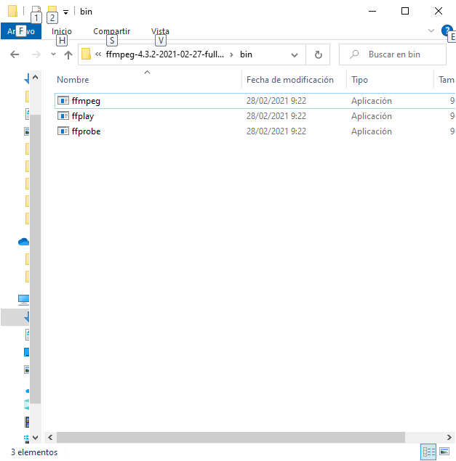Image resolution: width=456 pixels, height=461 pixels.
Task: Click the folder icon in title bar
Action: [x=12, y=11]
